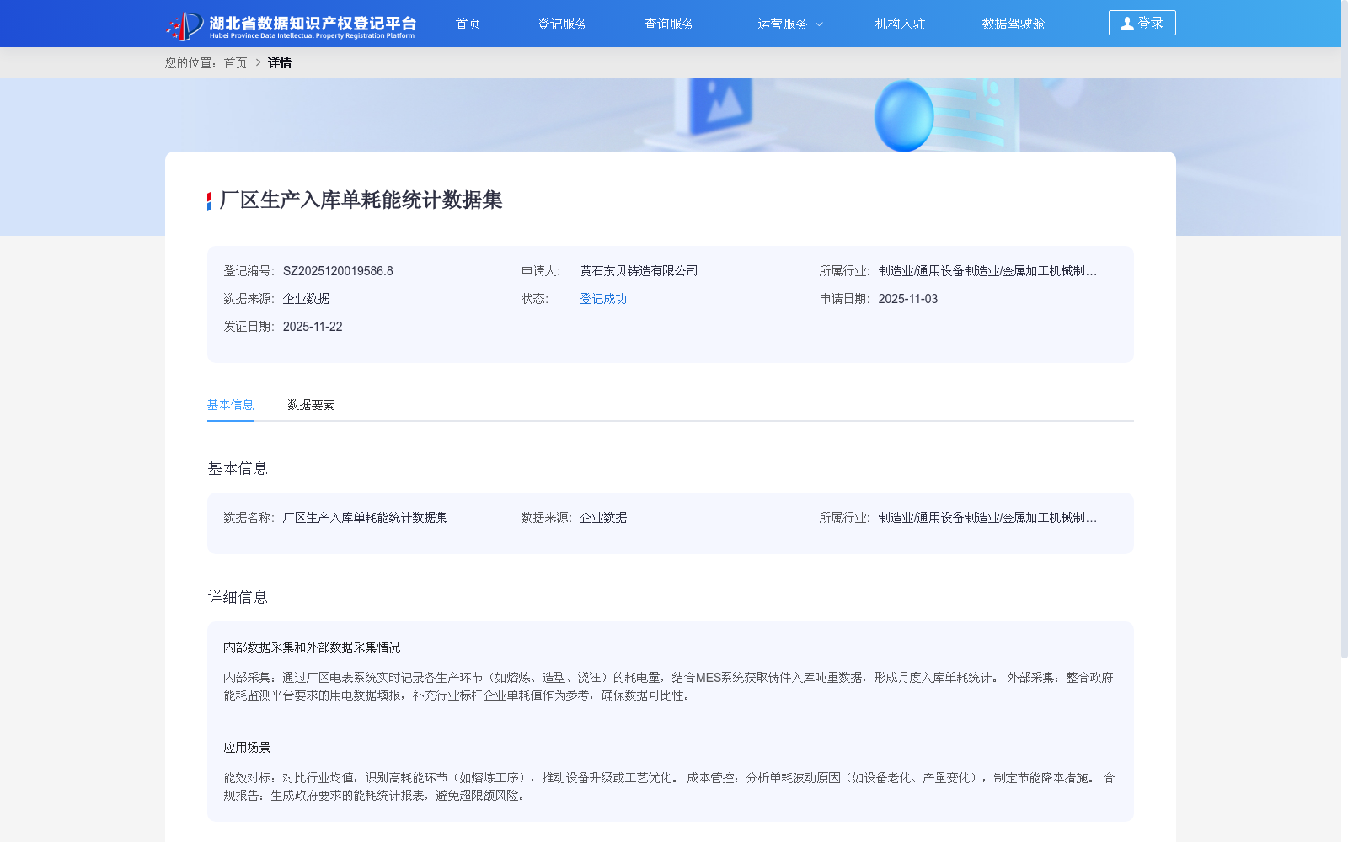
Task: Click the user icon in login button
Action: tap(1126, 24)
